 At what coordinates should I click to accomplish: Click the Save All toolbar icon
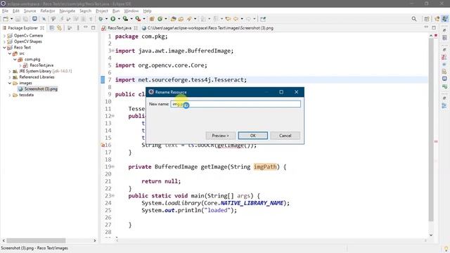click(25, 19)
